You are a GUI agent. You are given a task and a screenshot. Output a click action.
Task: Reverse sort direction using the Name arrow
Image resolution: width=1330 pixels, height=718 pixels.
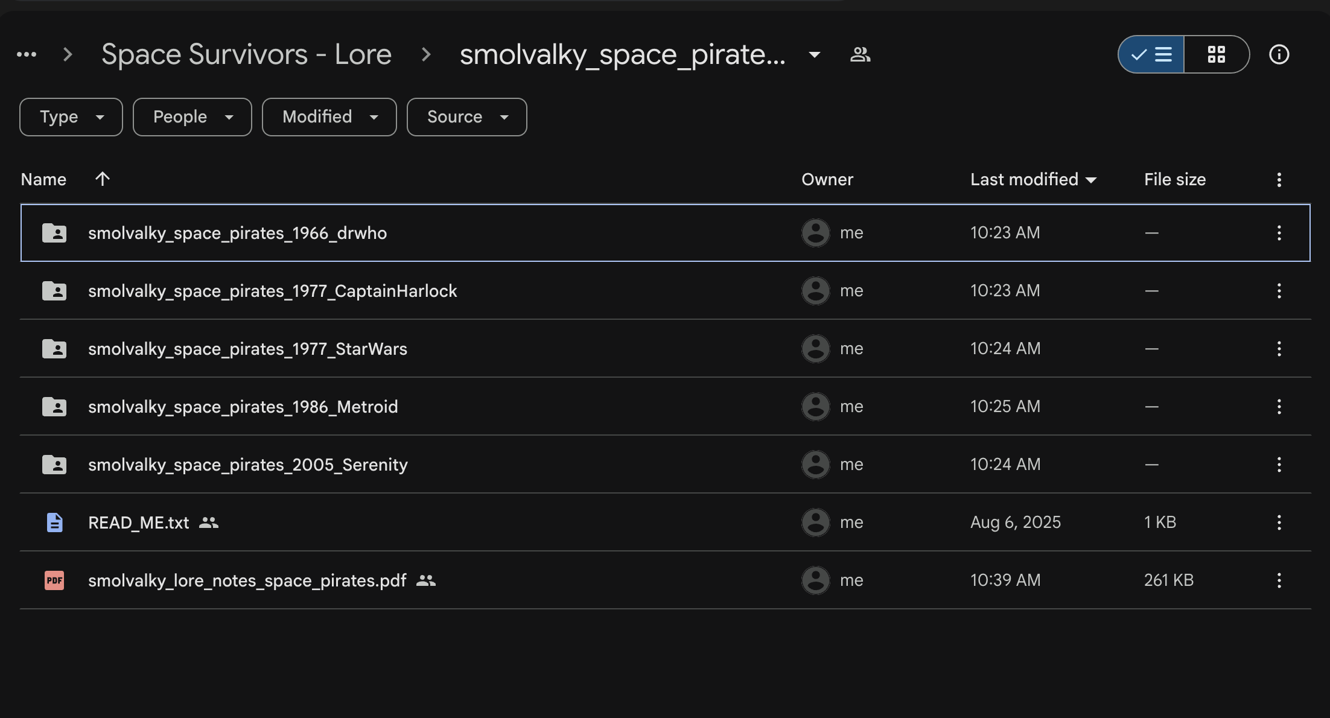click(x=103, y=179)
